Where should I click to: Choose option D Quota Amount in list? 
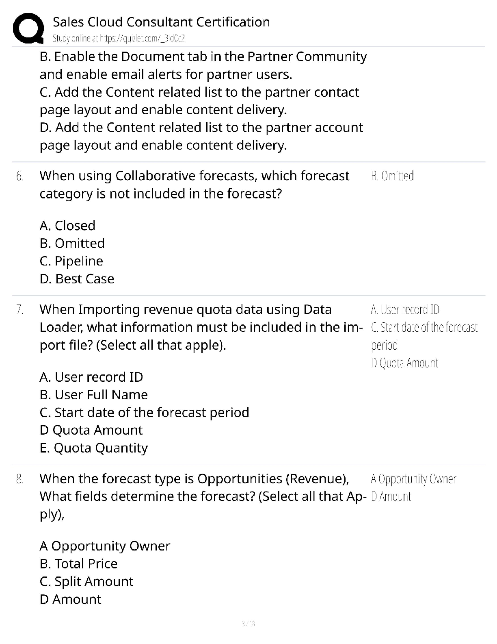click(x=91, y=430)
